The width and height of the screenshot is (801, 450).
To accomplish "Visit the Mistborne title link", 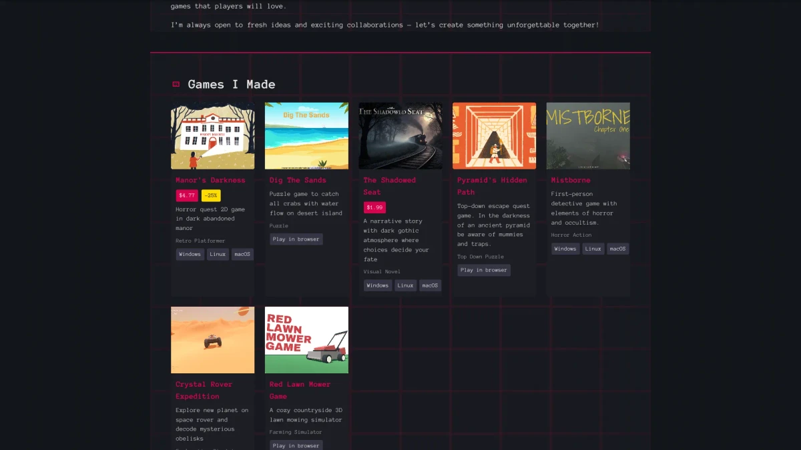I will click(x=571, y=180).
